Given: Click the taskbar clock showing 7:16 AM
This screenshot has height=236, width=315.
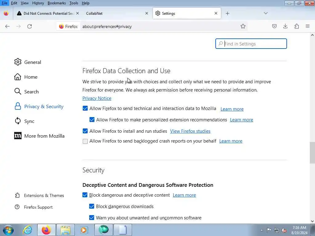Looking at the screenshot, I should point(299,230).
